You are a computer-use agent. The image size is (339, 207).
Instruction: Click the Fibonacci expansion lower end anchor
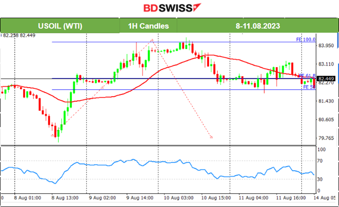(x=52, y=135)
